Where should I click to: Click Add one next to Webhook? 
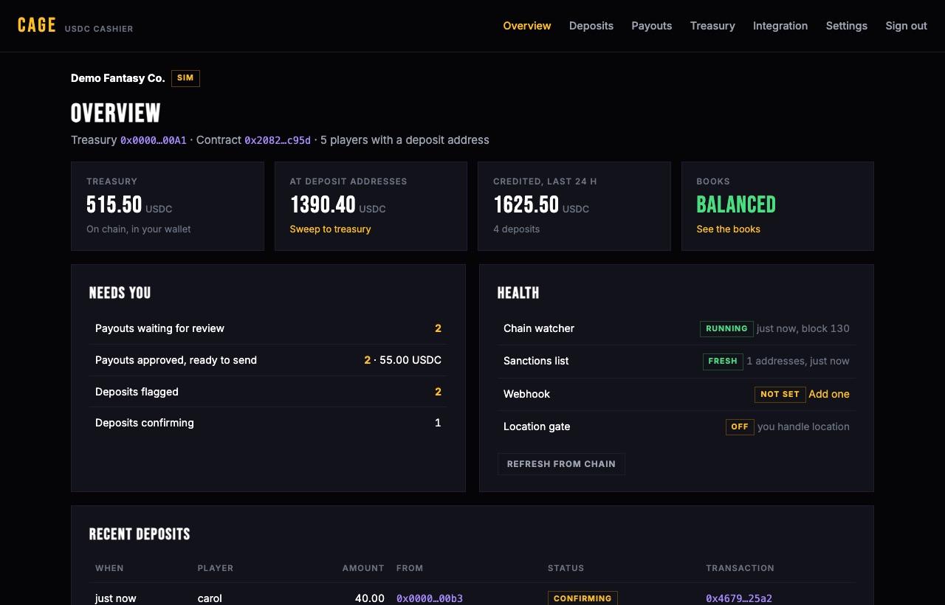click(x=829, y=394)
